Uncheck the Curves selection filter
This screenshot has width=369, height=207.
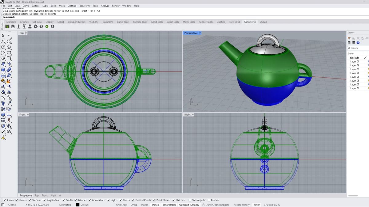pyautogui.click(x=17, y=200)
